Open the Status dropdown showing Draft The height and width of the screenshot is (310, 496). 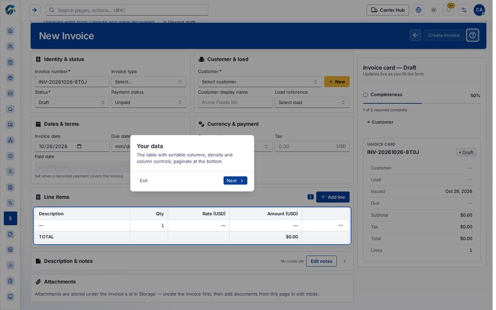[72, 102]
